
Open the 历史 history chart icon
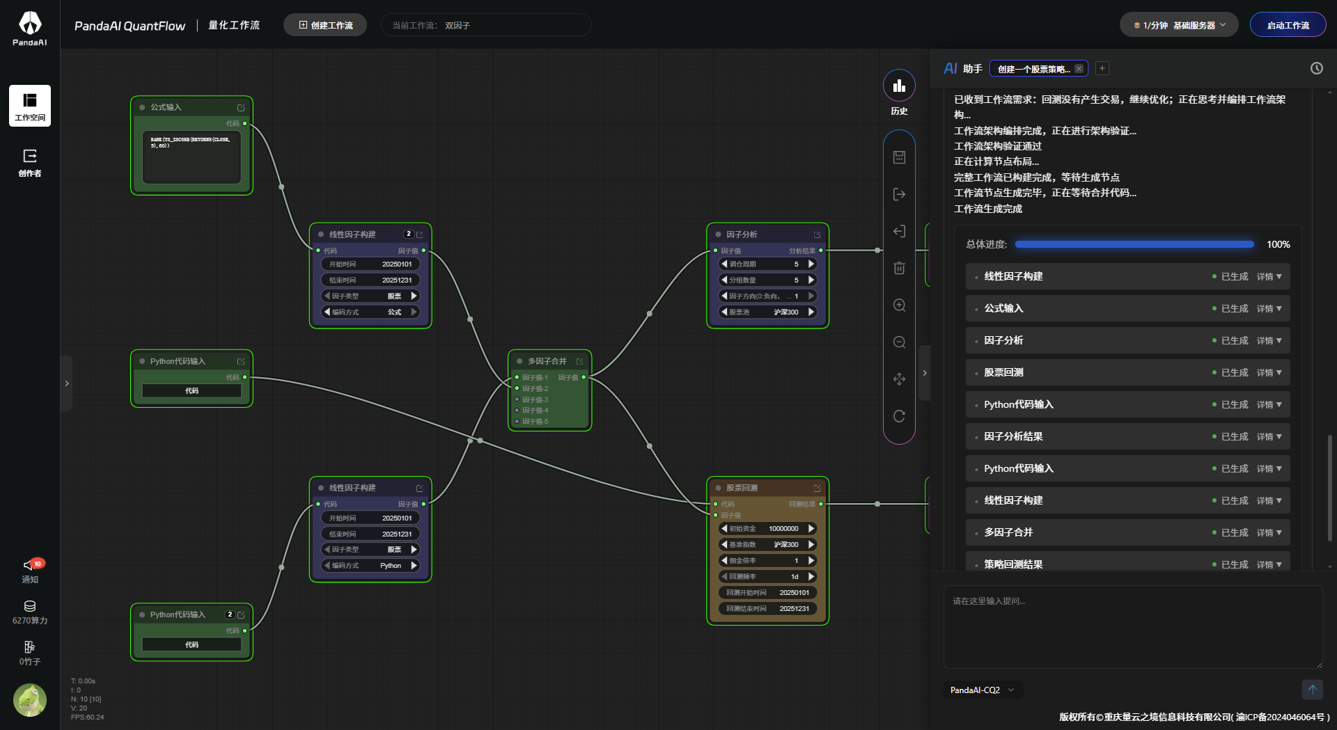pyautogui.click(x=899, y=86)
